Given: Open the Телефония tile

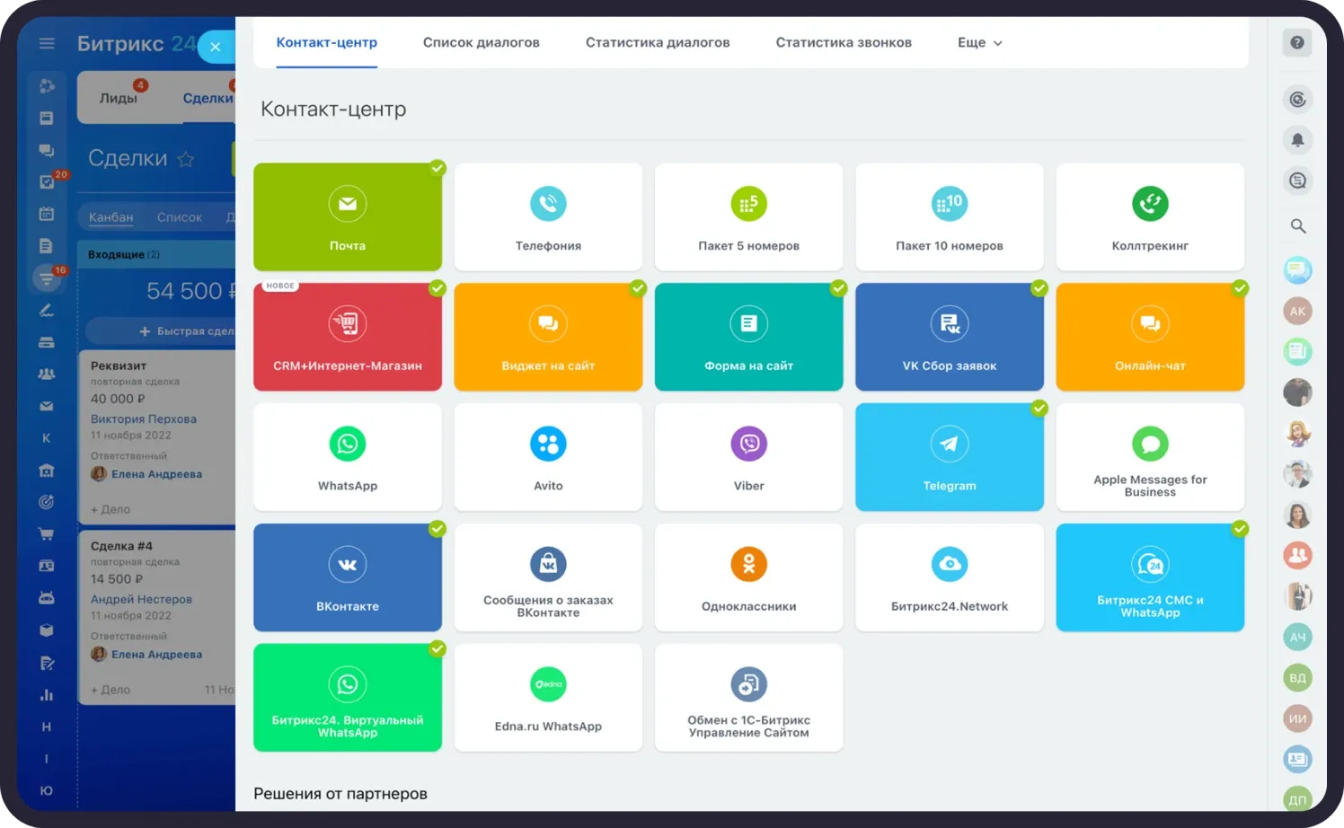Looking at the screenshot, I should [x=548, y=216].
